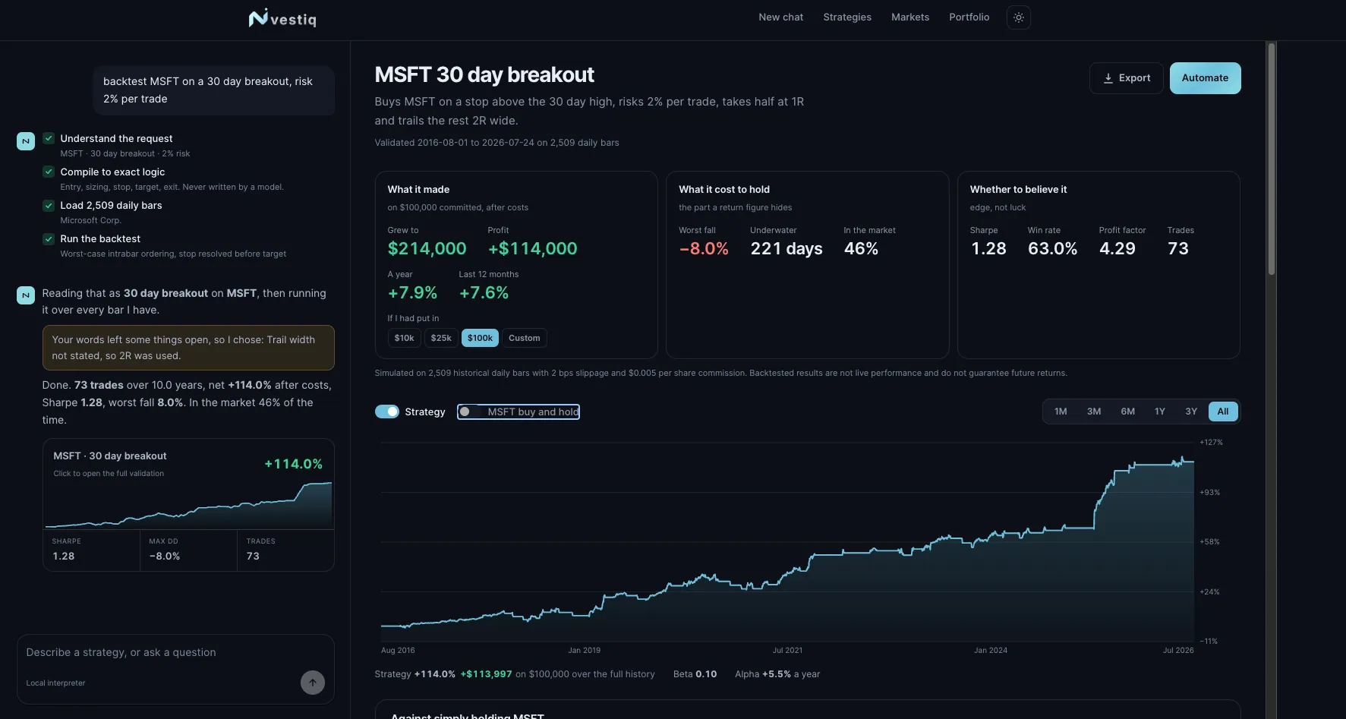This screenshot has width=1346, height=719.
Task: Click the Validated 2016-08-01 to 2026-07-24 line
Action: pos(496,143)
